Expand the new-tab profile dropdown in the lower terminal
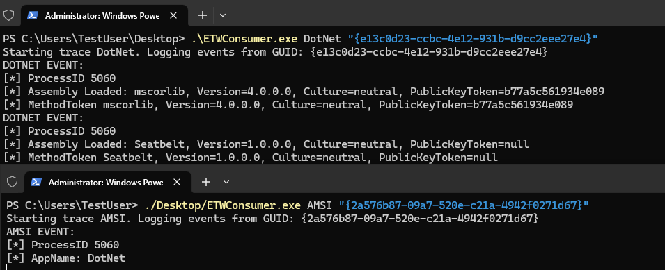 [x=226, y=182]
